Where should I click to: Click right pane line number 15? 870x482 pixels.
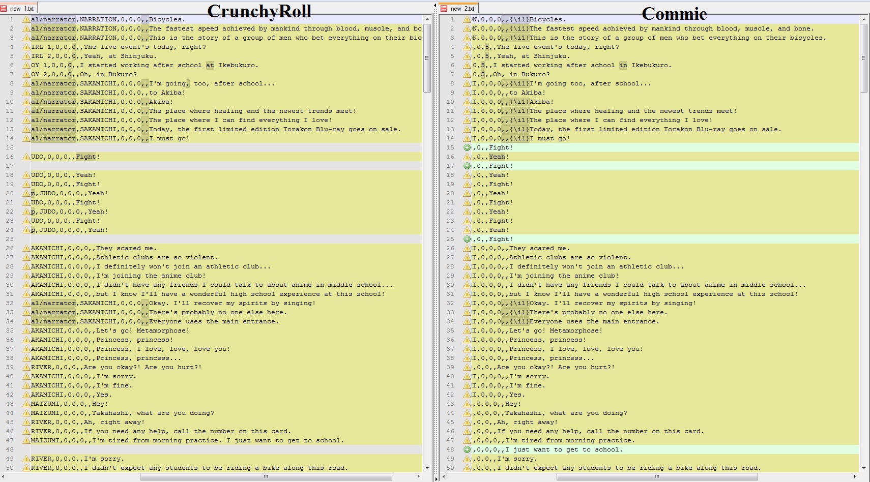tap(450, 147)
